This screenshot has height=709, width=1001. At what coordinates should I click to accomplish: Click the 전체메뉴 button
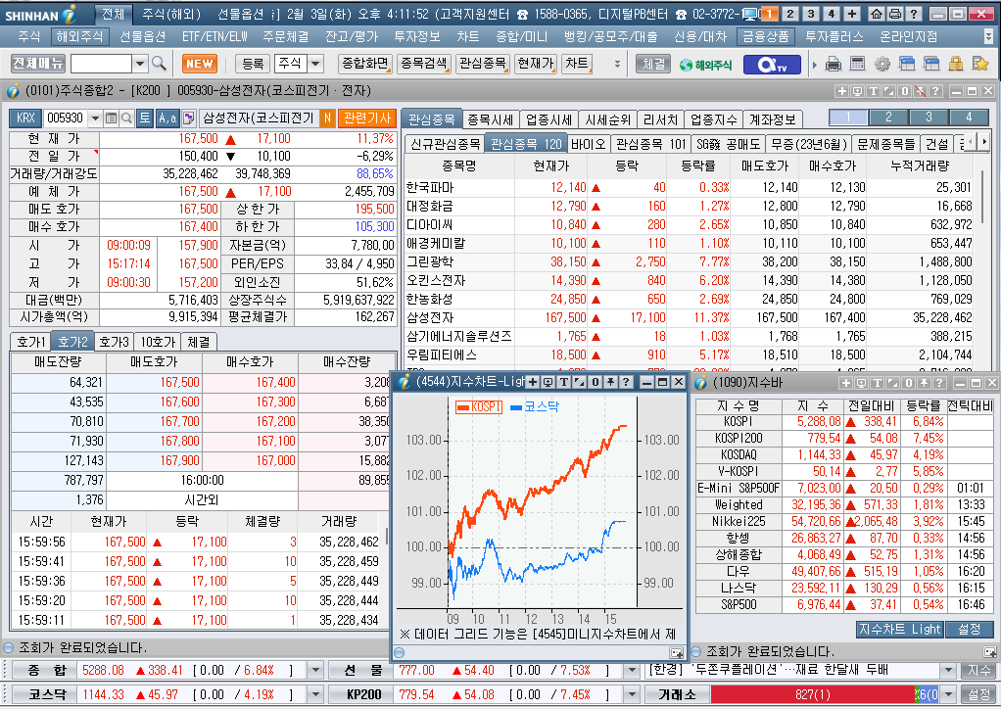click(x=38, y=64)
